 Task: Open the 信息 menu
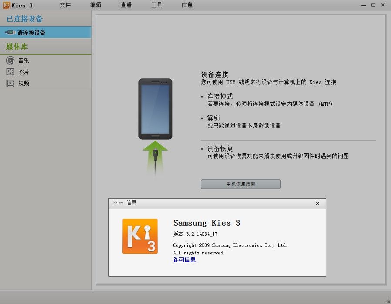(187, 5)
